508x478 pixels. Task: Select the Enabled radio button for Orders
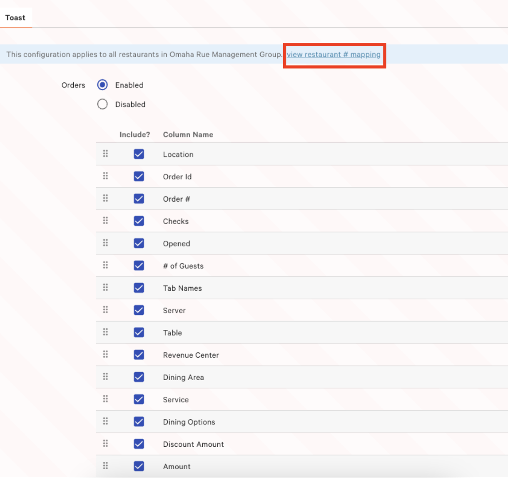102,85
